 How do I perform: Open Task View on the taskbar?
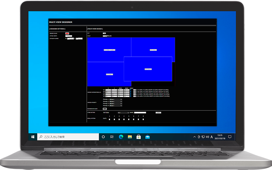pyautogui.click(x=112, y=137)
